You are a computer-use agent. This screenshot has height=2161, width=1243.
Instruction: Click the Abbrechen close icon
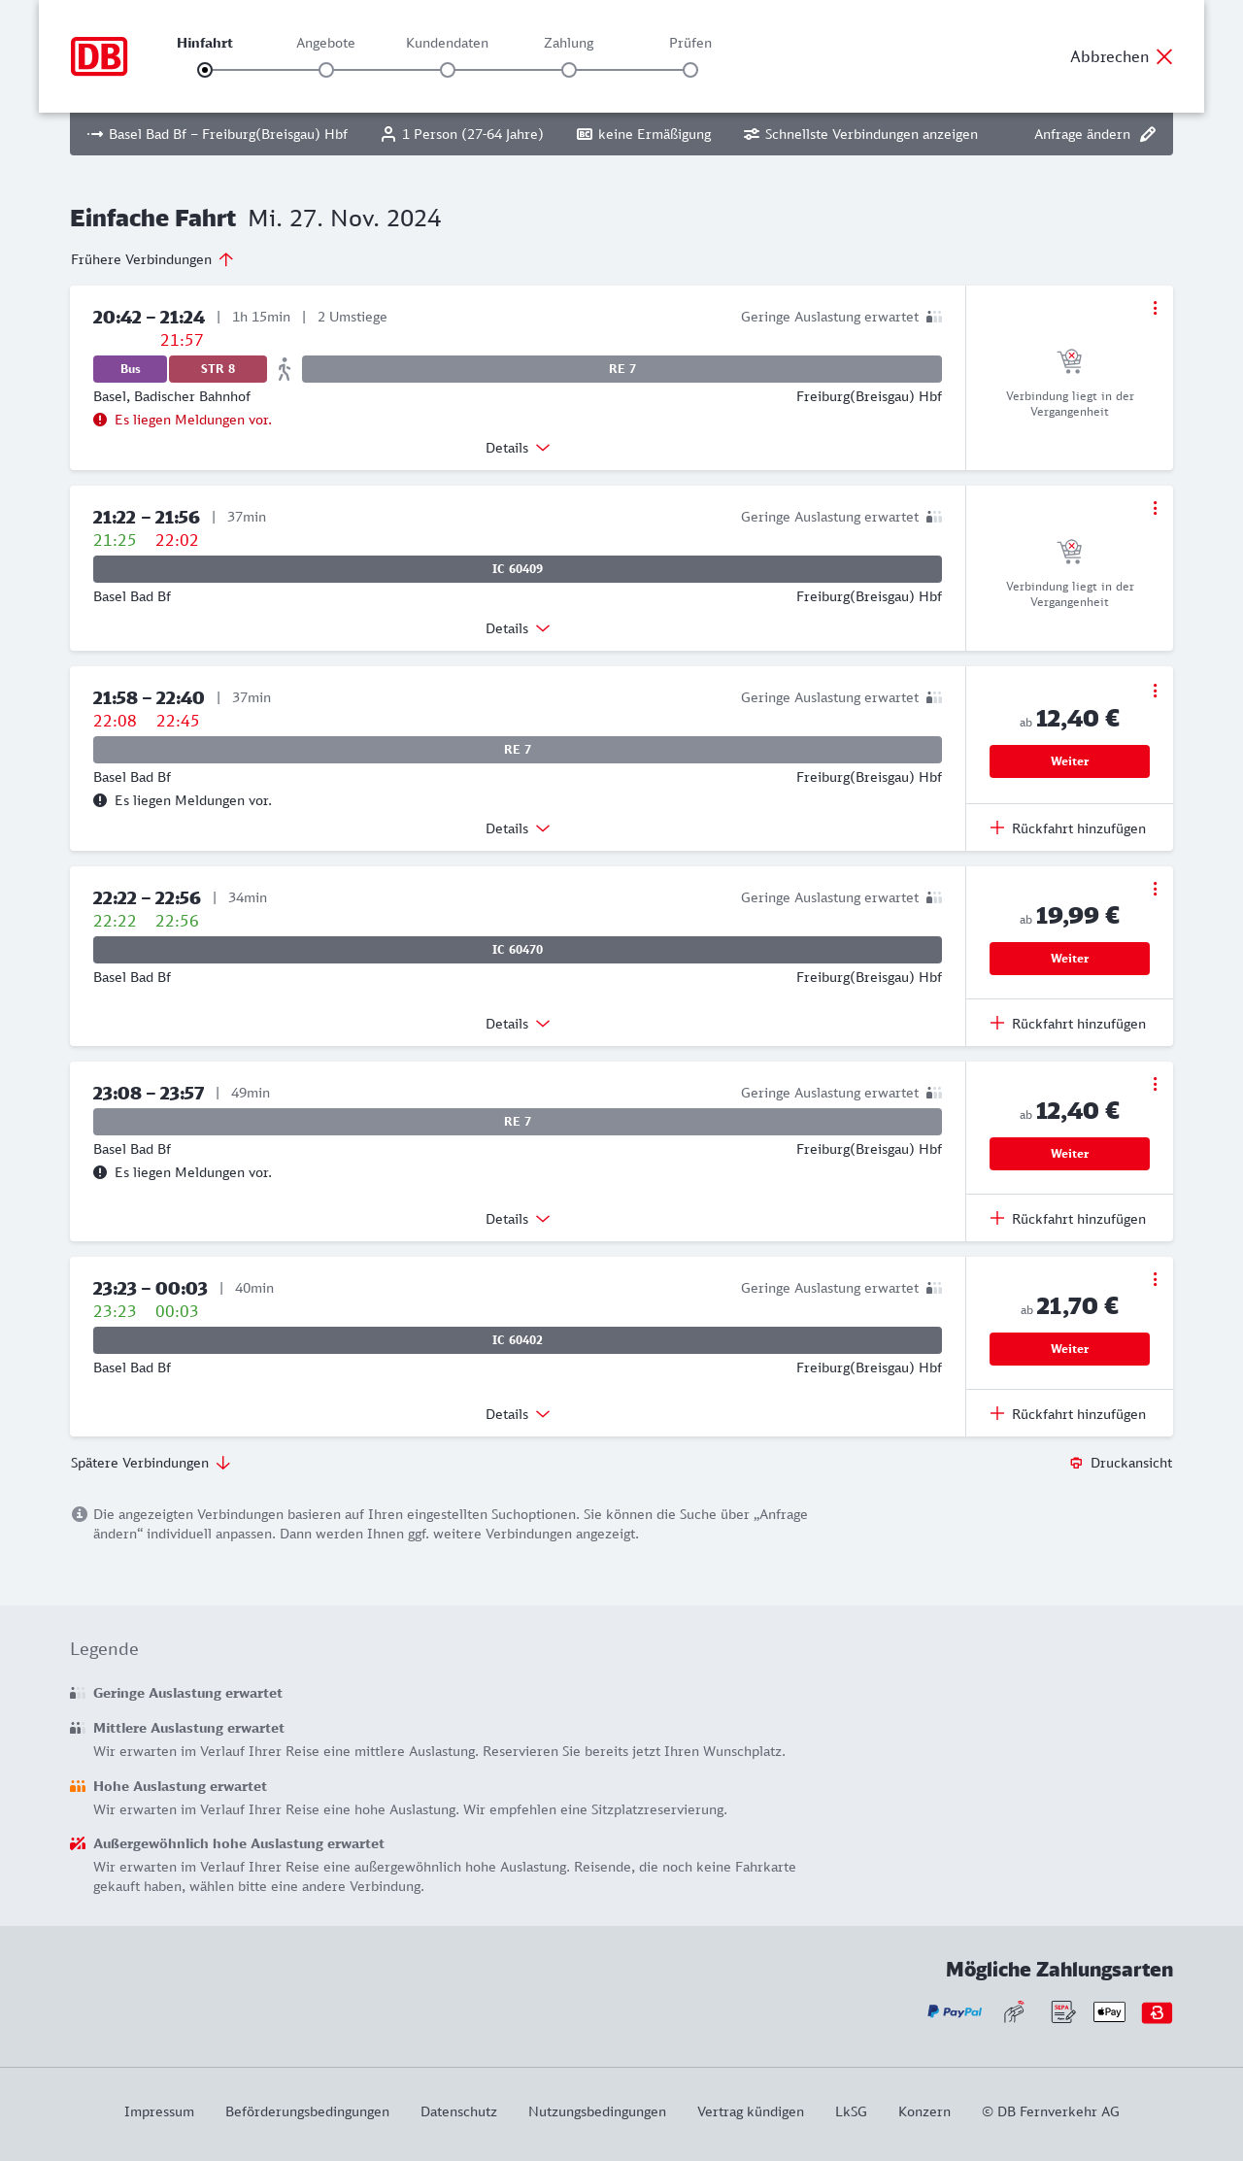[x=1164, y=56]
